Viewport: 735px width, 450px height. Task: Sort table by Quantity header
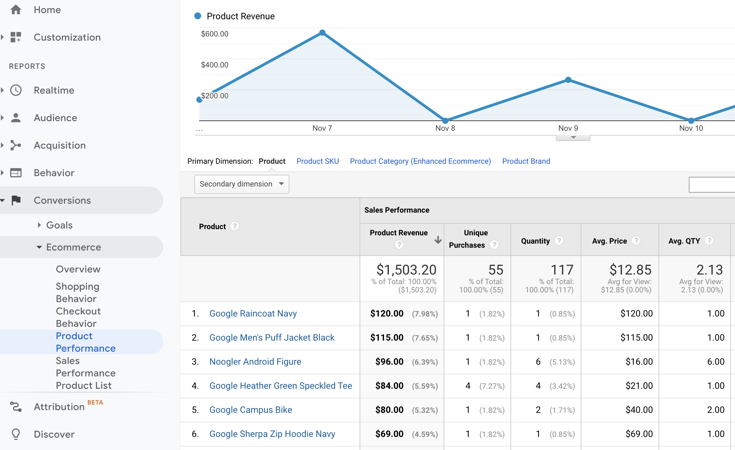tap(535, 241)
